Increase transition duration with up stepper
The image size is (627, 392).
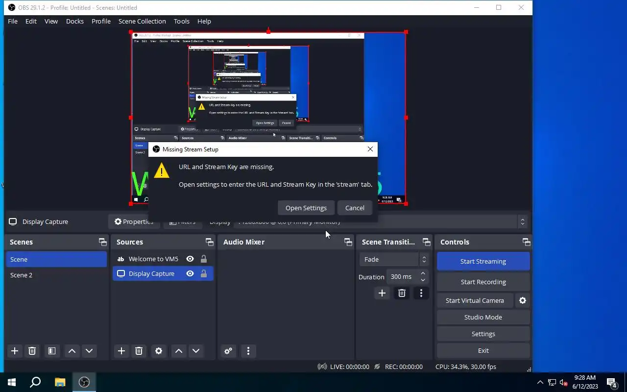point(423,273)
